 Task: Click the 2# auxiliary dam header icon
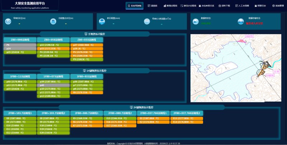tap(131, 107)
